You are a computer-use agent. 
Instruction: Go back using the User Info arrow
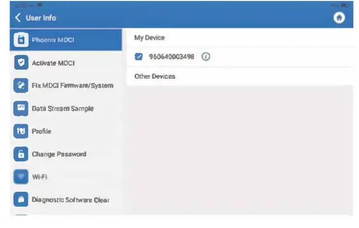click(x=18, y=17)
